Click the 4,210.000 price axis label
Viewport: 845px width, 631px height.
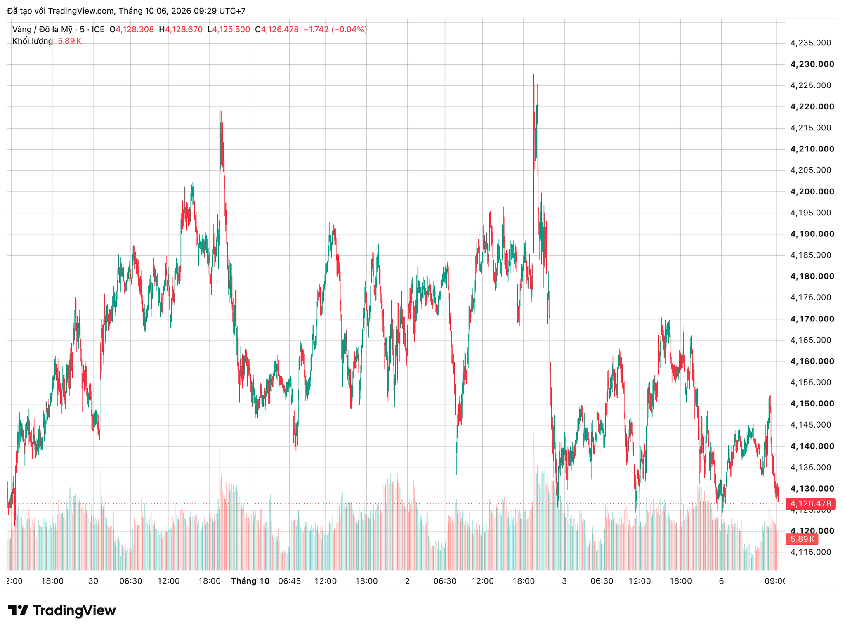812,149
